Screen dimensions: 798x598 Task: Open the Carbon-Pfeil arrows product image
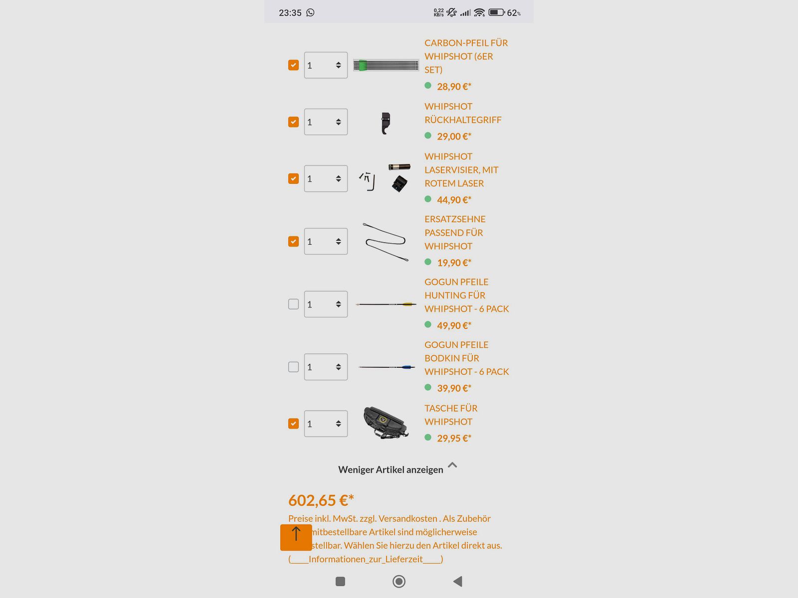click(x=386, y=65)
